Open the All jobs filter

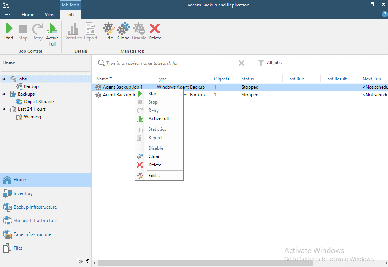point(270,63)
